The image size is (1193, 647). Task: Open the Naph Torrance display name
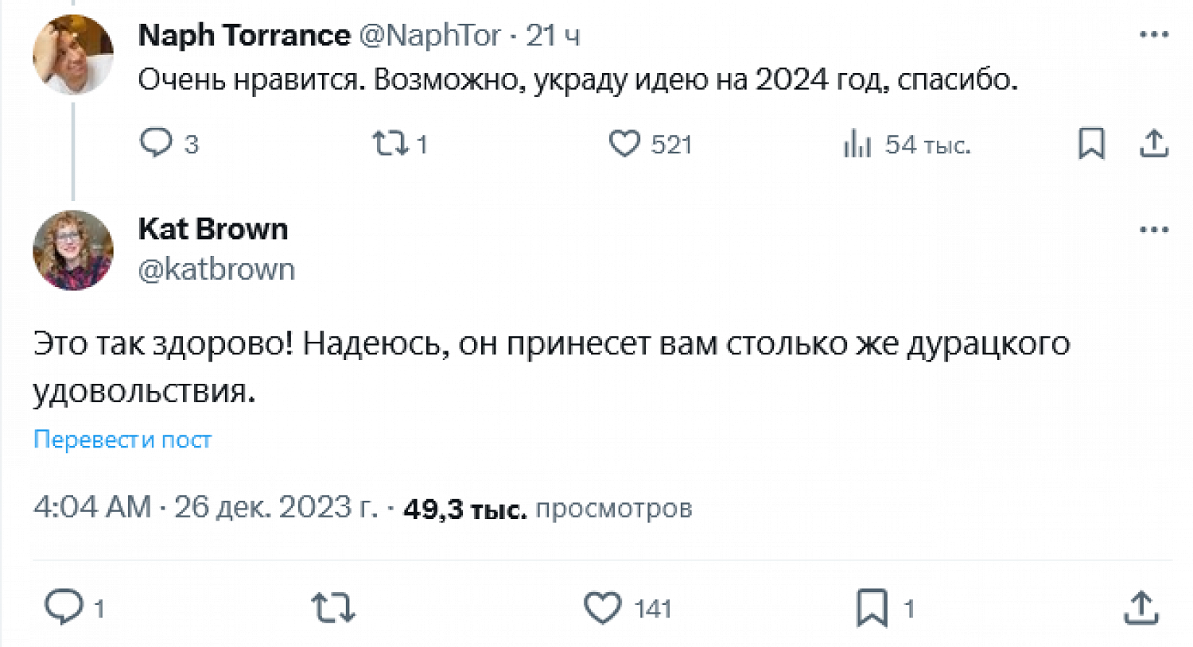(x=243, y=35)
